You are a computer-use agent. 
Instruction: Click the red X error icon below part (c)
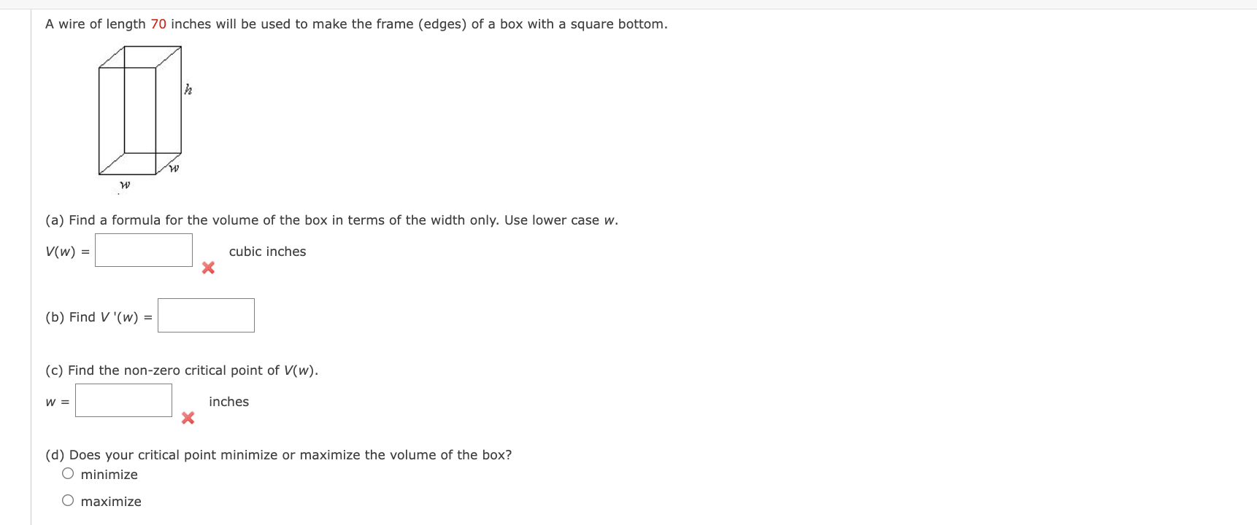[x=188, y=418]
